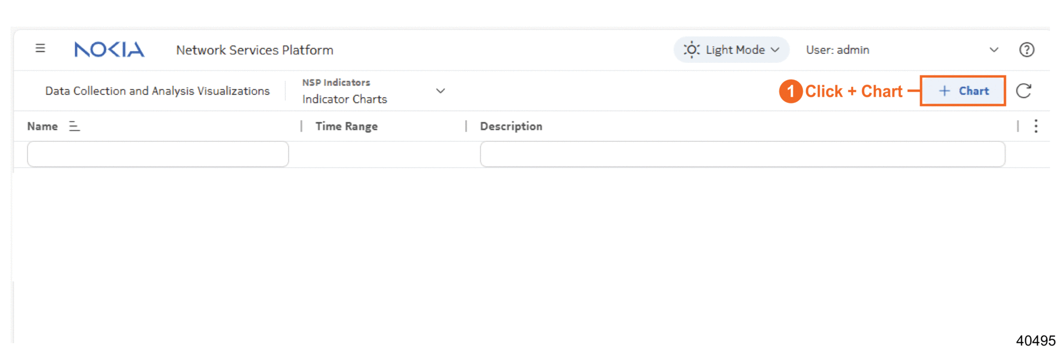Refresh the indicator charts list
The width and height of the screenshot is (1059, 353).
pos(1023,91)
